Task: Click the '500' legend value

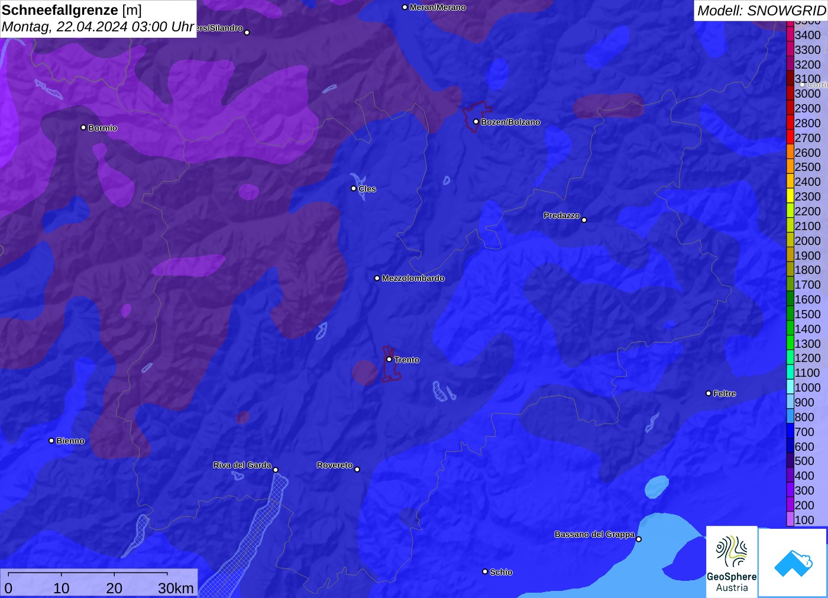Action: (x=804, y=461)
